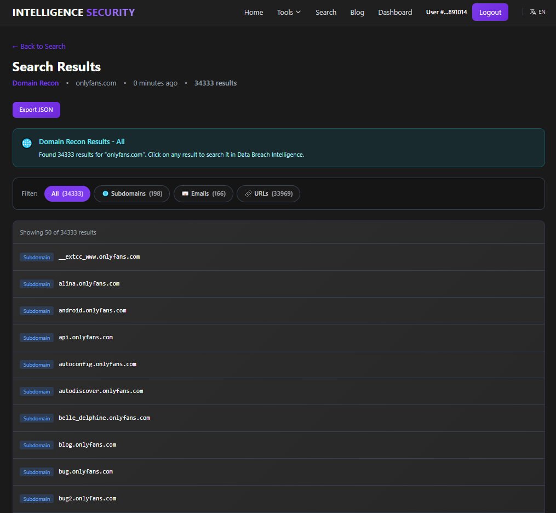Click Subdomain badge beside alina.onlyfans.com
This screenshot has width=556, height=513.
click(x=37, y=284)
